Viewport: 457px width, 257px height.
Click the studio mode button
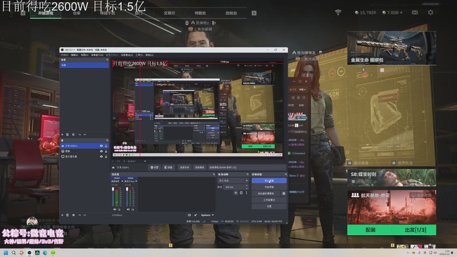269,200
